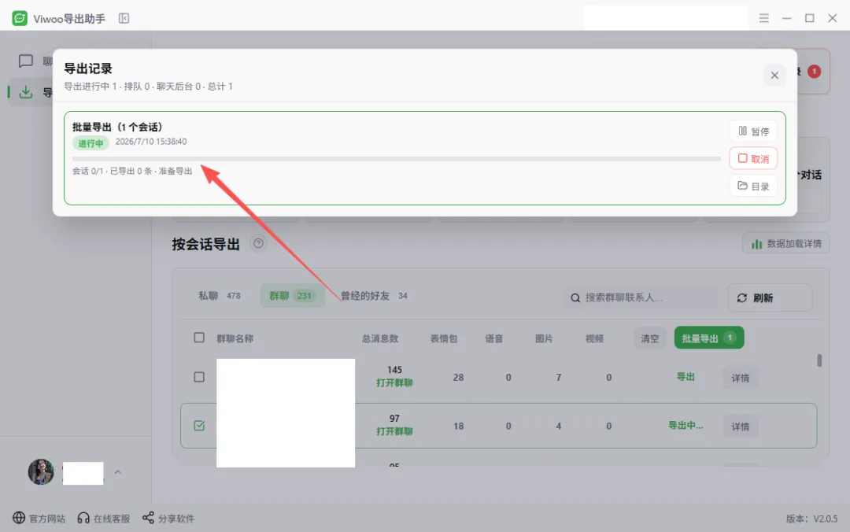
Task: Click the 群聊名称 column header
Action: (235, 339)
